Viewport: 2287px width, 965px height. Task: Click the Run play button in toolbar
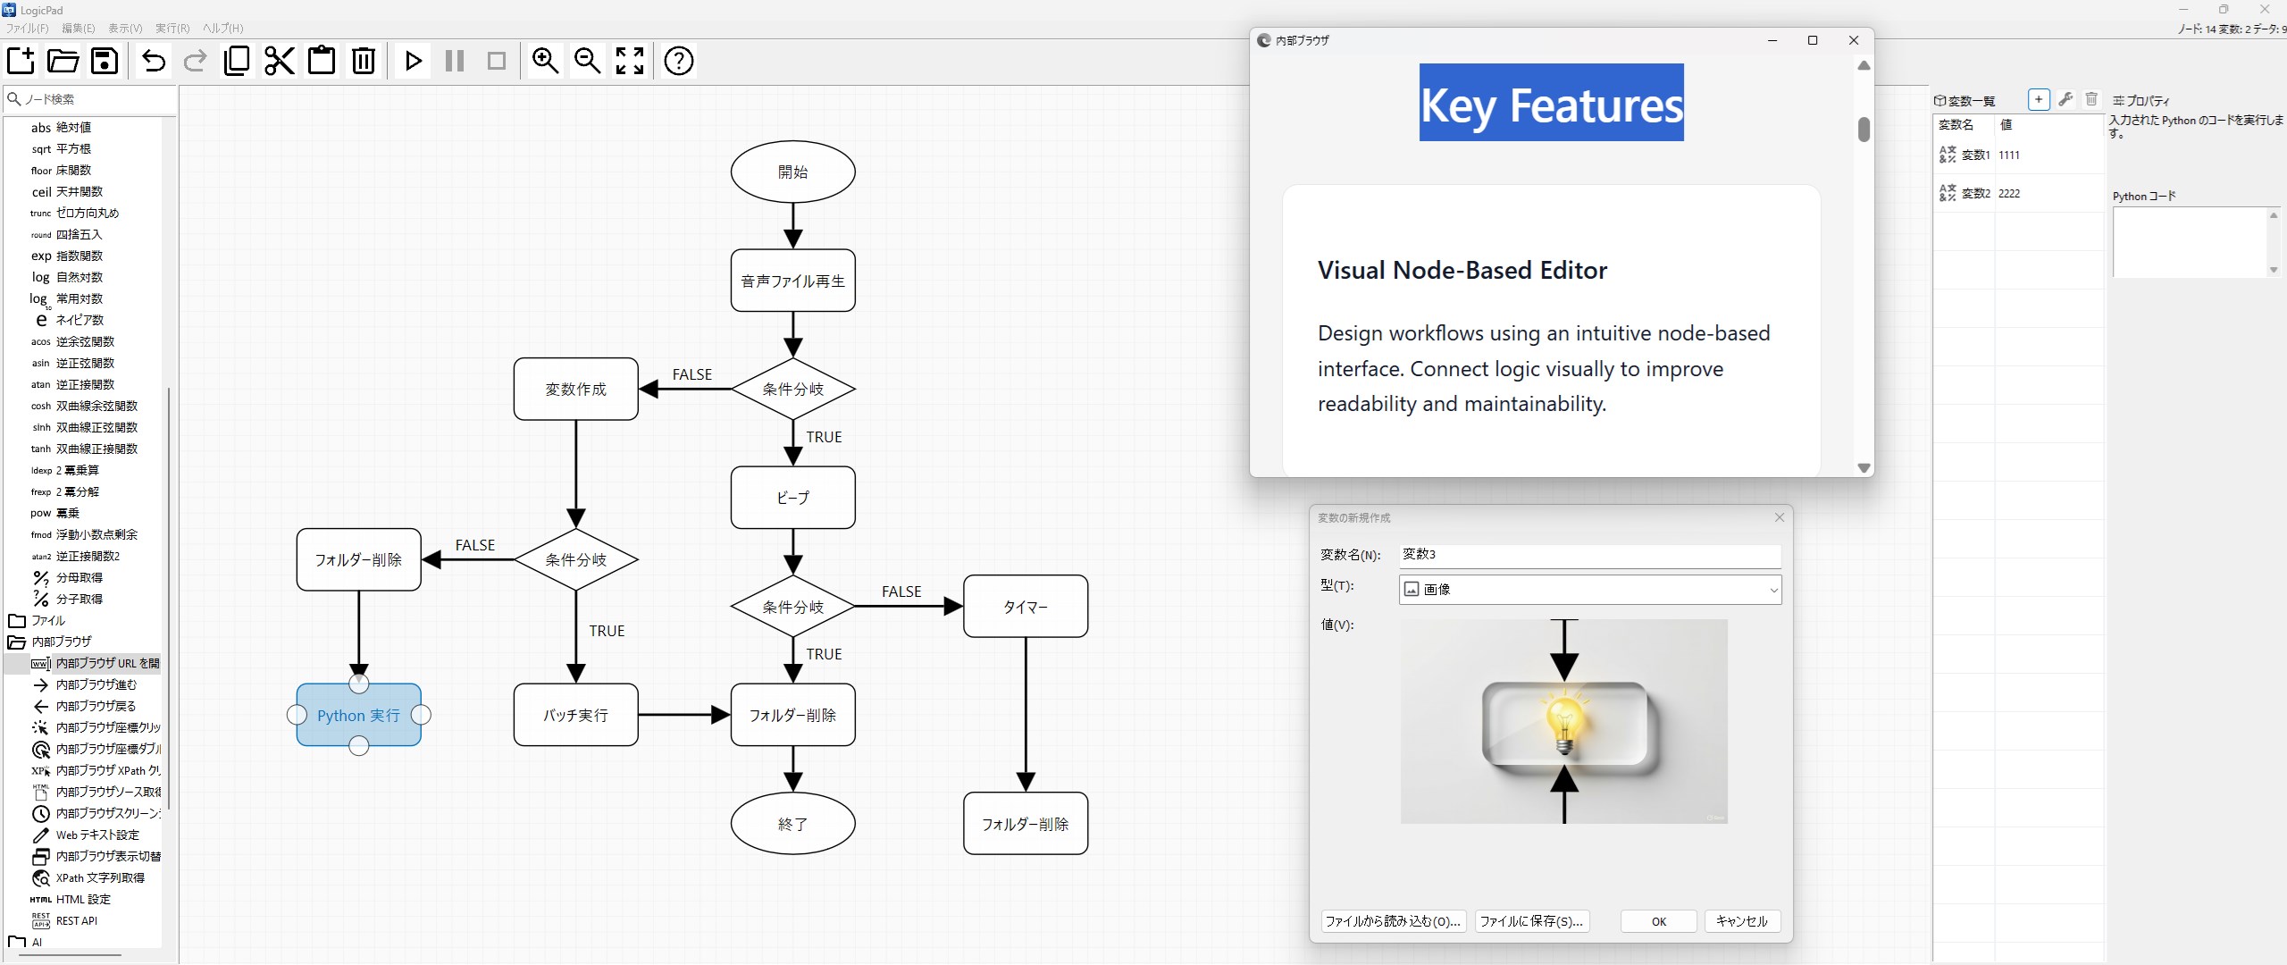point(413,61)
